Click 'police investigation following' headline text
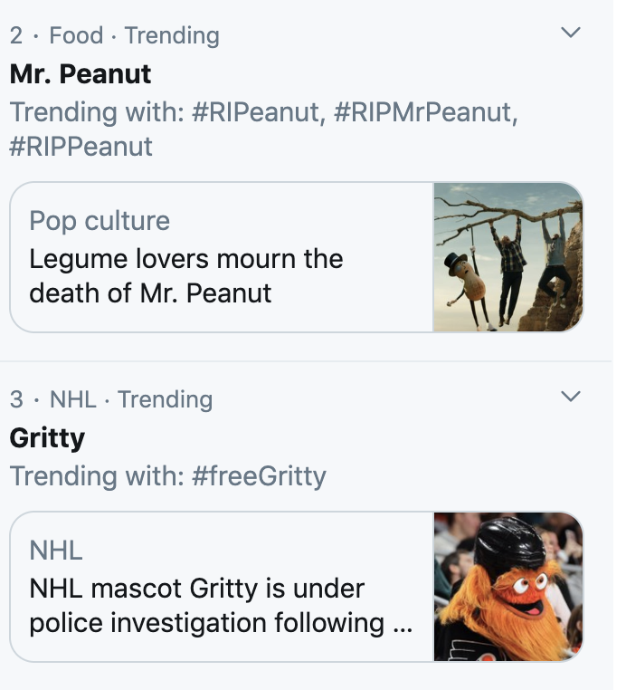The width and height of the screenshot is (626, 690). 206,623
